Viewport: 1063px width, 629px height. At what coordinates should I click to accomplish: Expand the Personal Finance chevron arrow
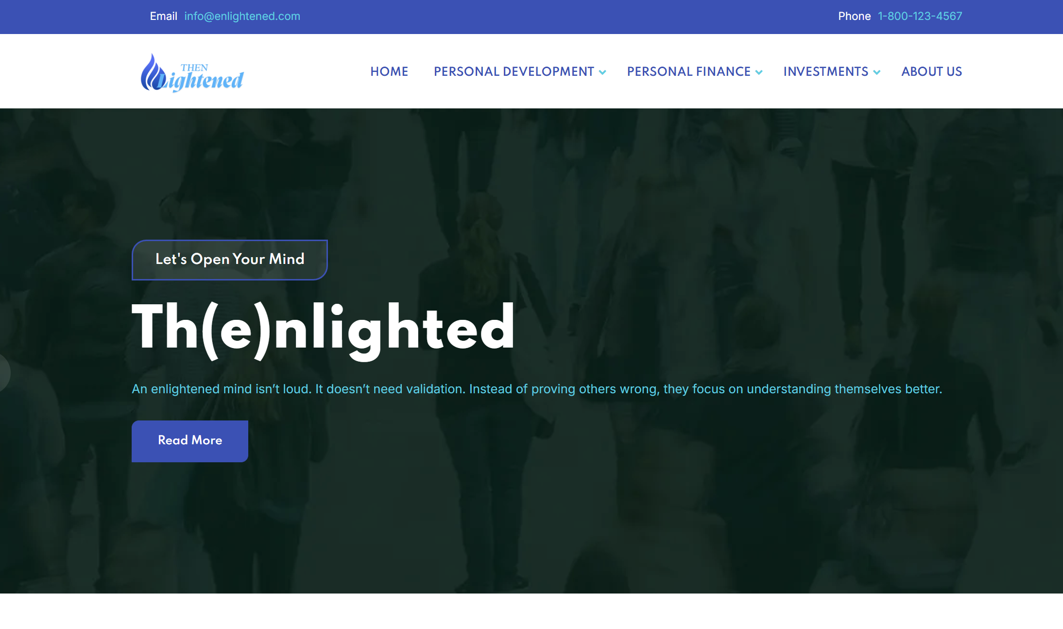(x=759, y=72)
